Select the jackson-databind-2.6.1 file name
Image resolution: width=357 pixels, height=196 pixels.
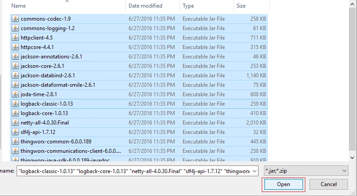[48, 76]
